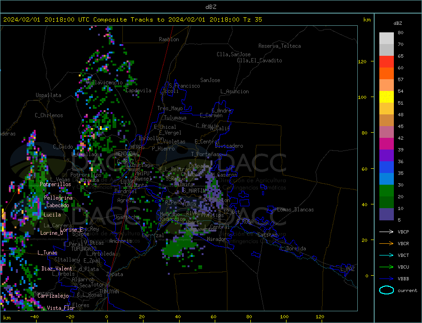Click the 'Tz 35' text in header

click(x=252, y=20)
